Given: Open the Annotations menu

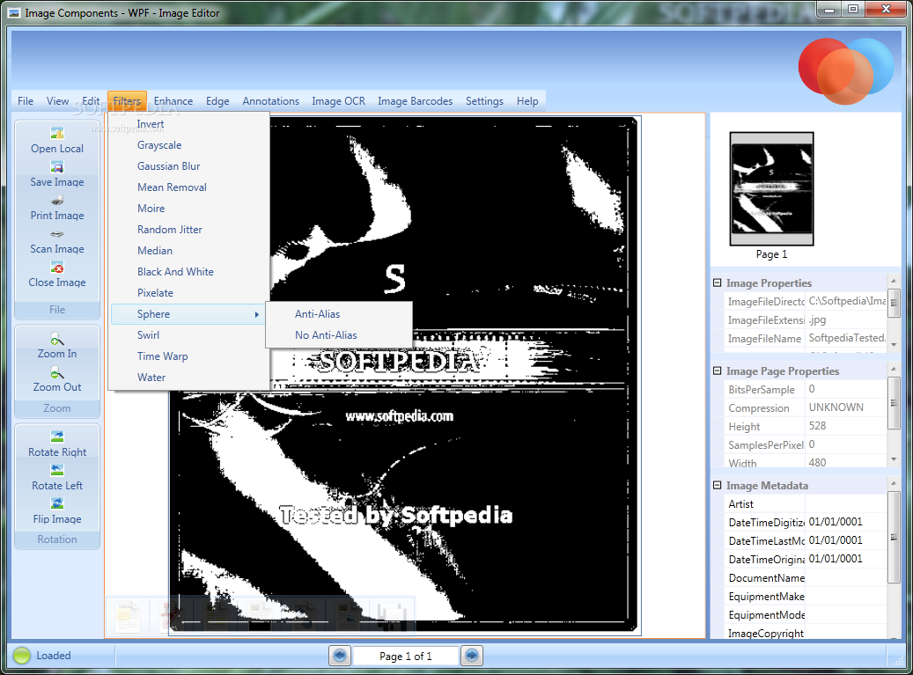Looking at the screenshot, I should tap(271, 101).
